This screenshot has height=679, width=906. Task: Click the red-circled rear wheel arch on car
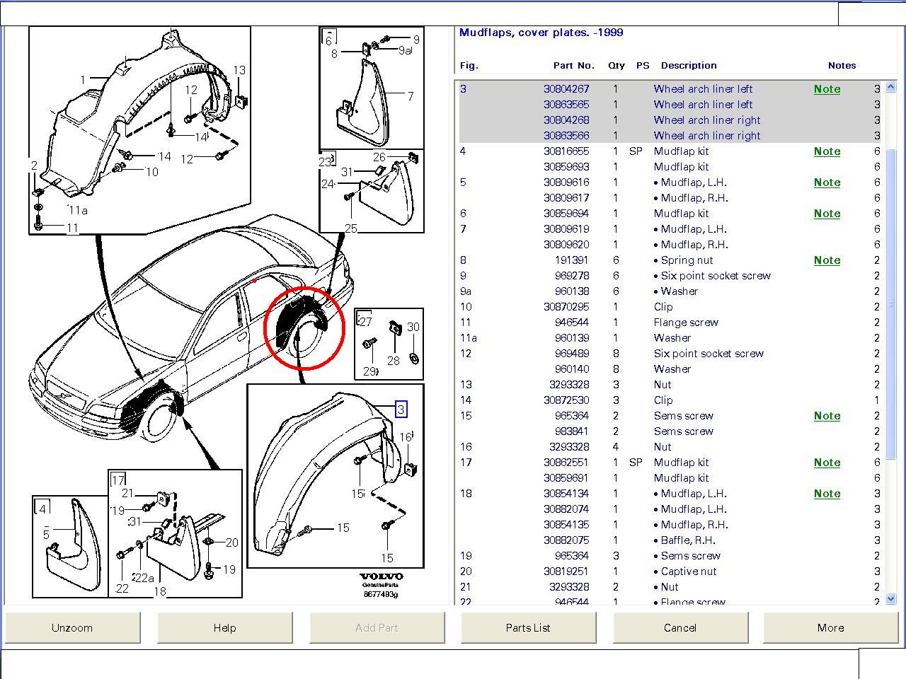pos(304,327)
